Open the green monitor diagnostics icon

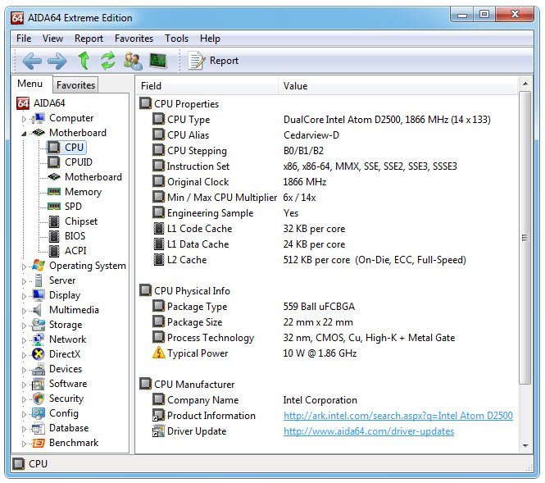[158, 61]
